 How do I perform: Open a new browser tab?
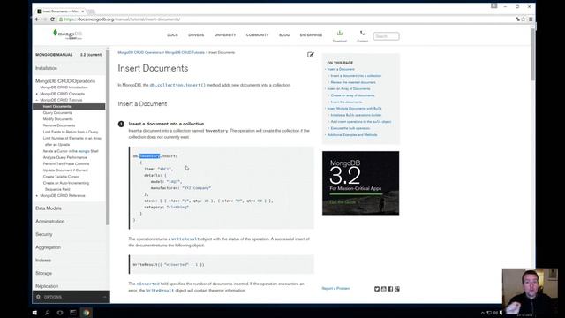tap(91, 11)
